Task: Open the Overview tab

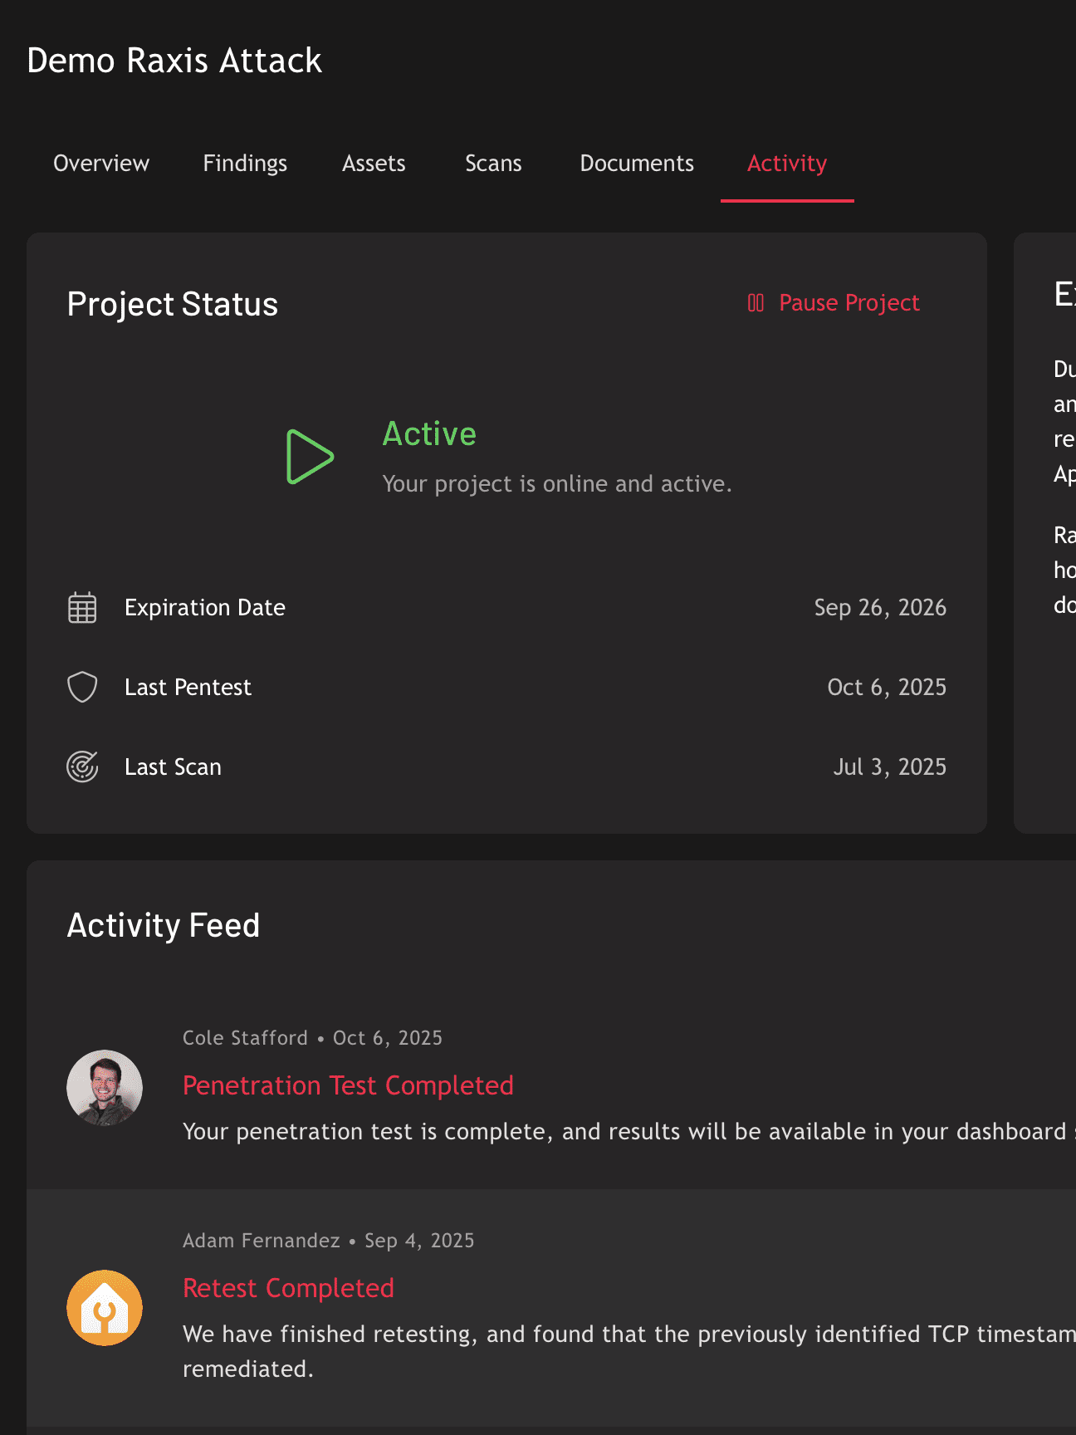Action: [101, 164]
